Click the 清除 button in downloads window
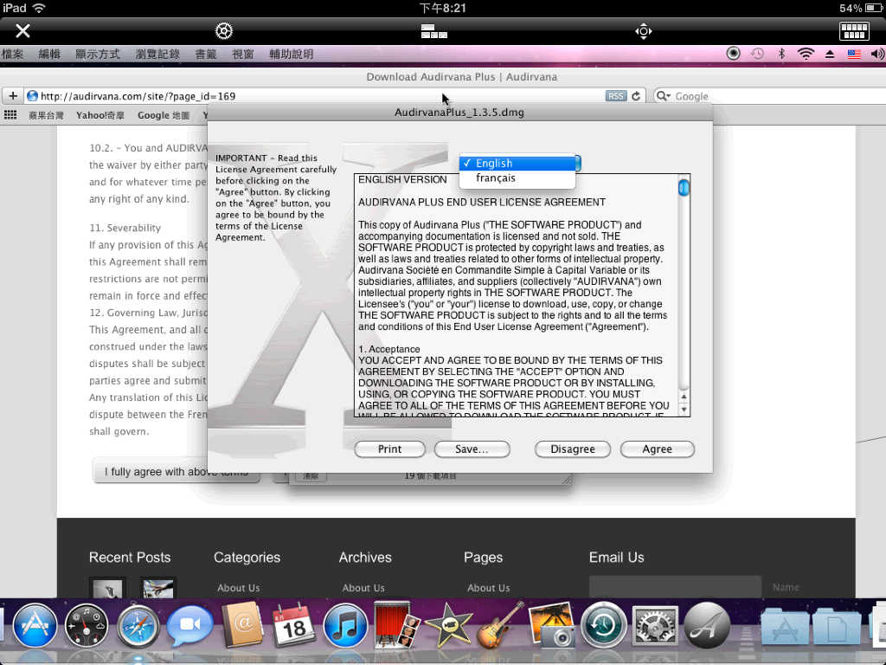Viewport: 886px width, 665px height. (311, 476)
